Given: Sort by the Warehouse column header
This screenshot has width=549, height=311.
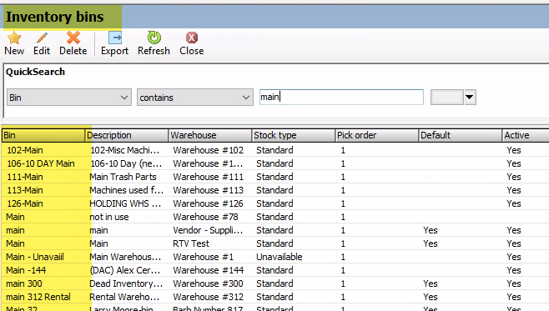Looking at the screenshot, I should (209, 135).
